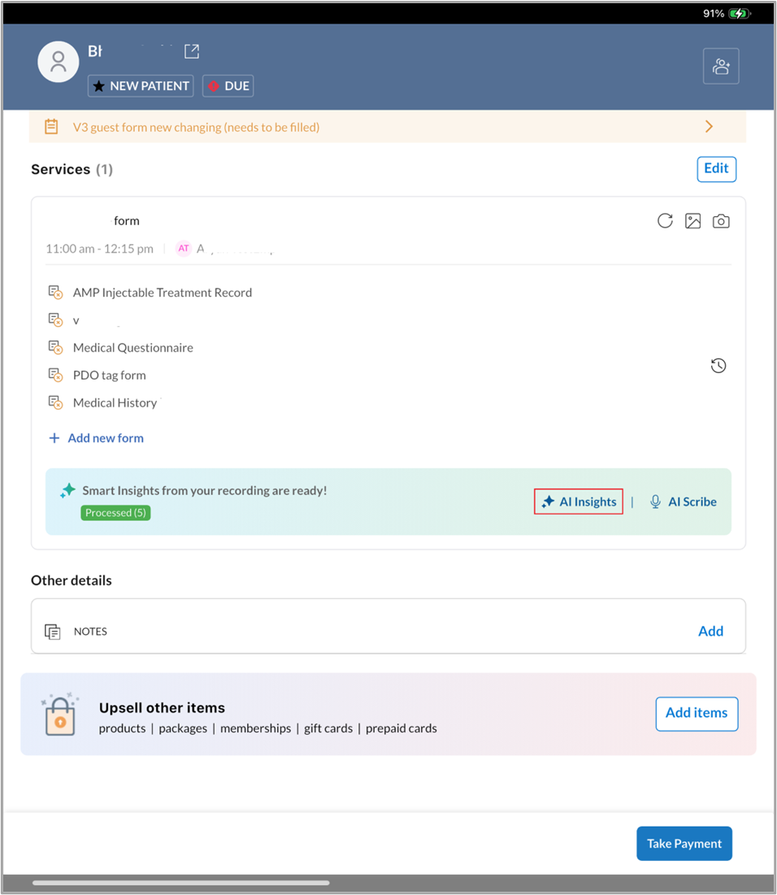Tap the patient avatar picture
This screenshot has width=777, height=895.
click(59, 63)
